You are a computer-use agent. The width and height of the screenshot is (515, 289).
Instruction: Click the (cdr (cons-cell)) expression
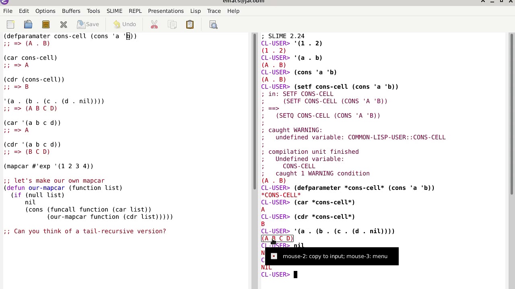34,79
